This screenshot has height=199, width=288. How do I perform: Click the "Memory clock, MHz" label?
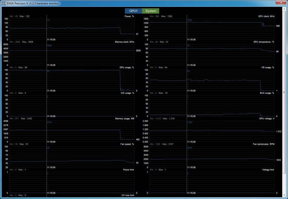coord(124,42)
